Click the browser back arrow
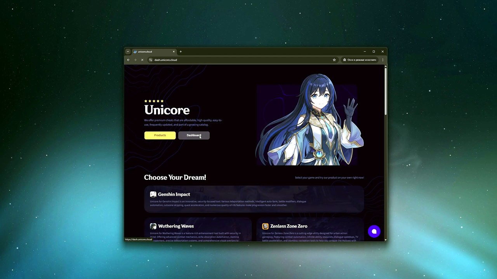This screenshot has width=497, height=279. [129, 60]
